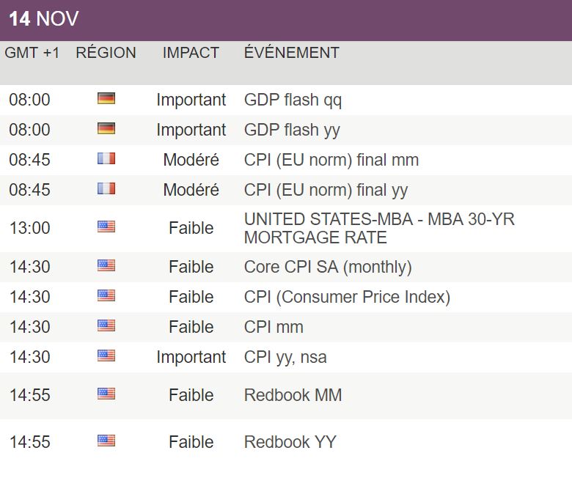Image resolution: width=572 pixels, height=486 pixels.
Task: Click US flag beside CPI yy, nsa
Action: 106,356
